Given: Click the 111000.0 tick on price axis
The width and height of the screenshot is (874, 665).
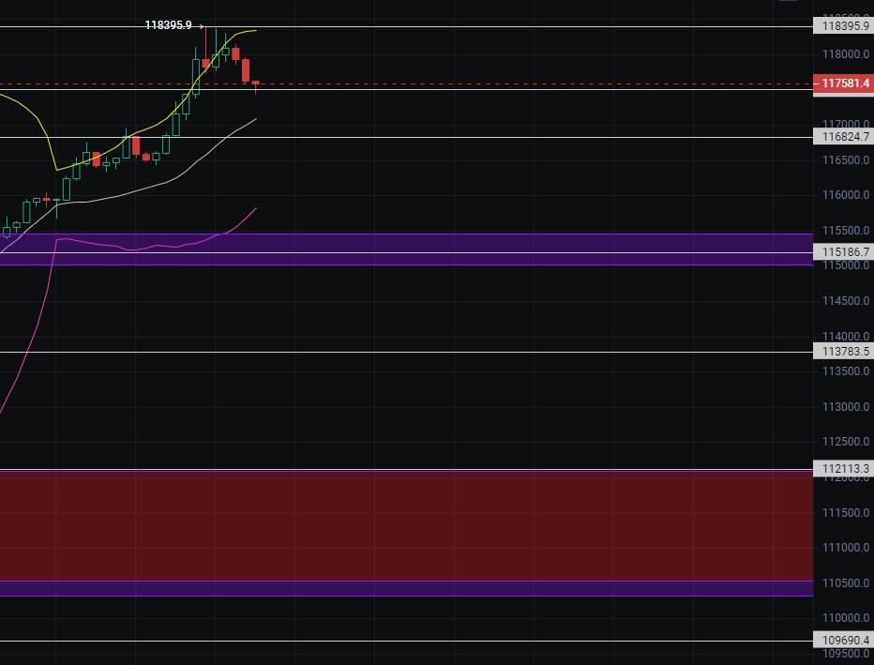Looking at the screenshot, I should coord(845,548).
